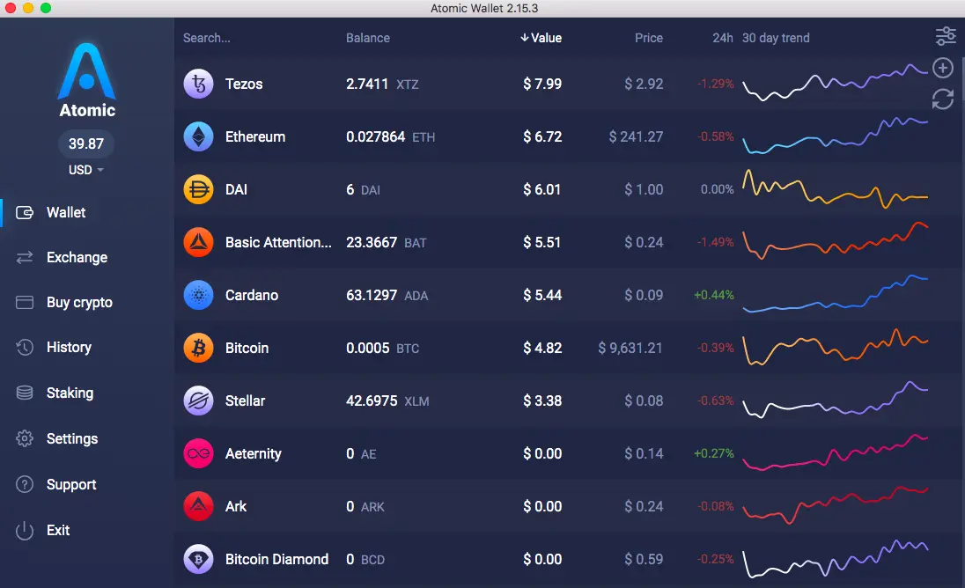Click the 30 day trend column header

point(776,38)
